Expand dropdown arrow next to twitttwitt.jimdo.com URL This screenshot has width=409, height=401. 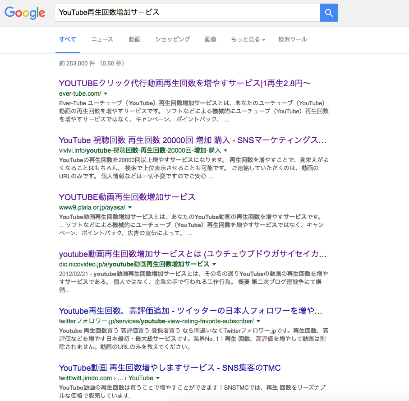[158, 378]
